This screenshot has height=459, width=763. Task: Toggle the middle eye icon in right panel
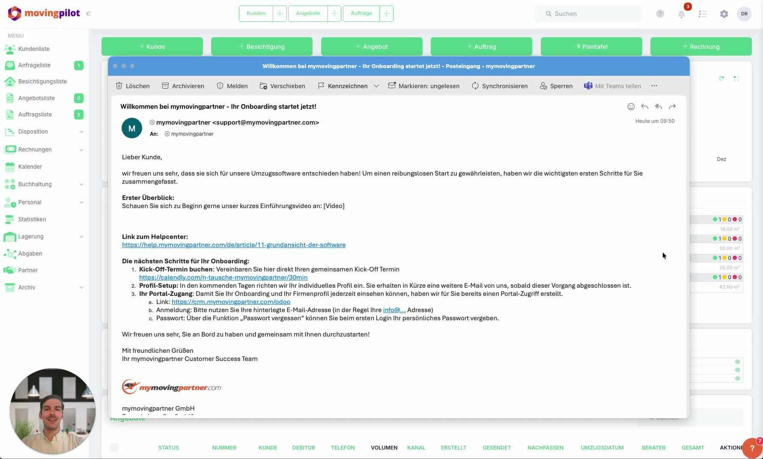pos(737,370)
